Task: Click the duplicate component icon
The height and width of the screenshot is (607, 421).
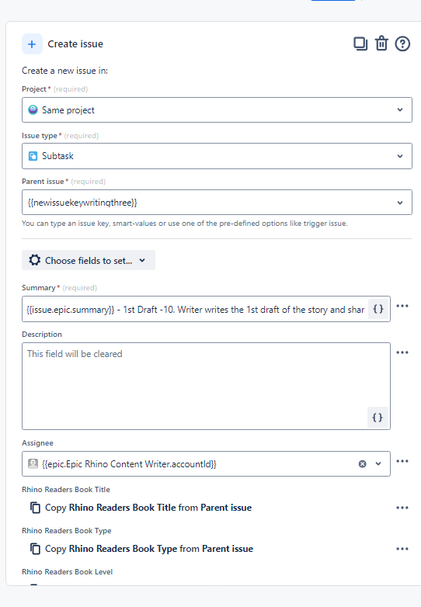Action: pos(360,43)
